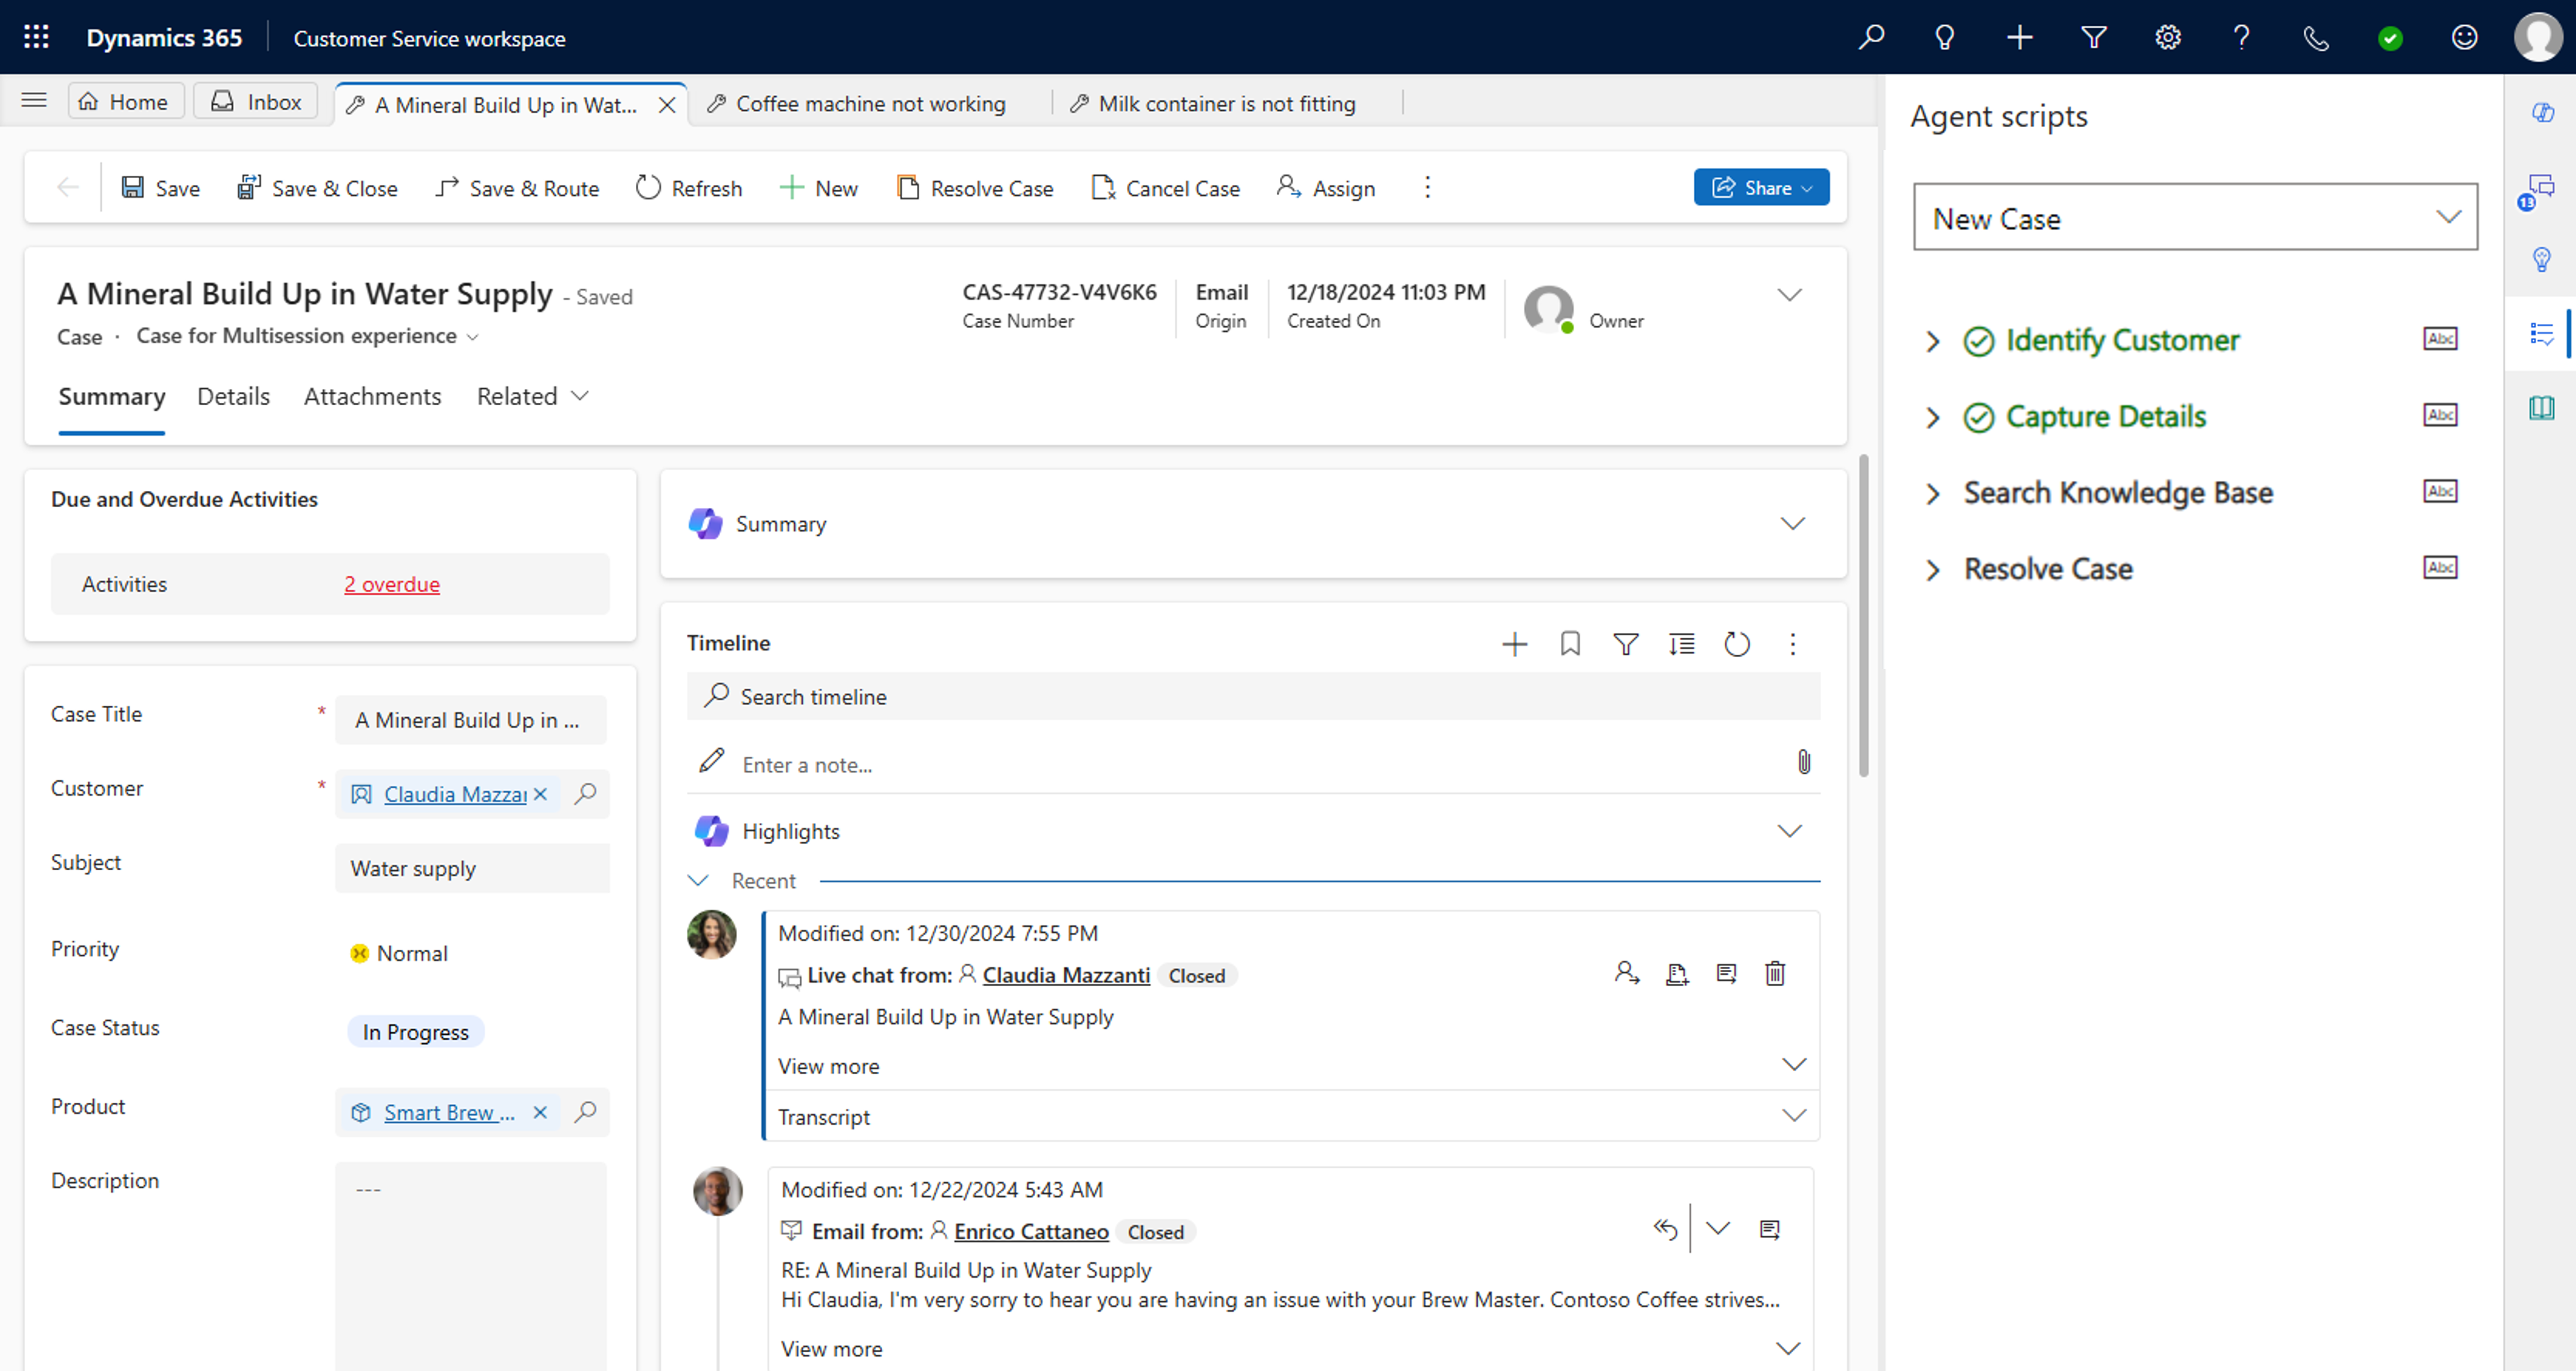The width and height of the screenshot is (2576, 1371).
Task: Expand the Transcript of live chat
Action: click(1794, 1116)
